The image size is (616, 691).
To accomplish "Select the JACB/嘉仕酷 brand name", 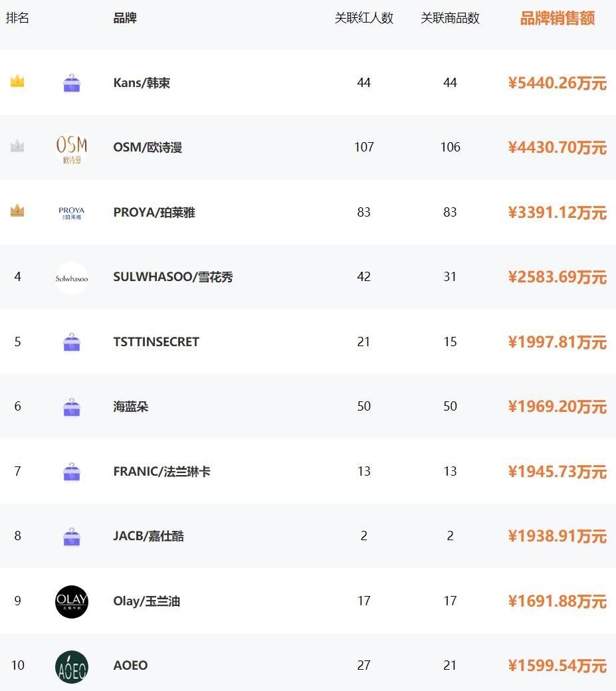I will click(x=148, y=536).
